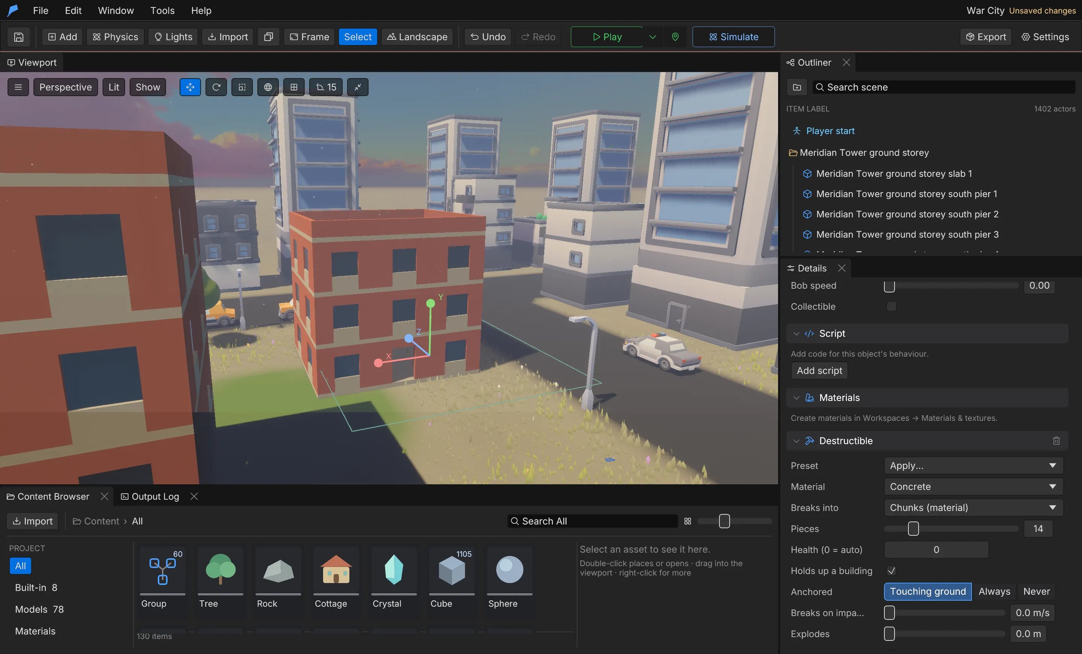This screenshot has width=1082, height=654.
Task: Open the File menu
Action: 41,11
